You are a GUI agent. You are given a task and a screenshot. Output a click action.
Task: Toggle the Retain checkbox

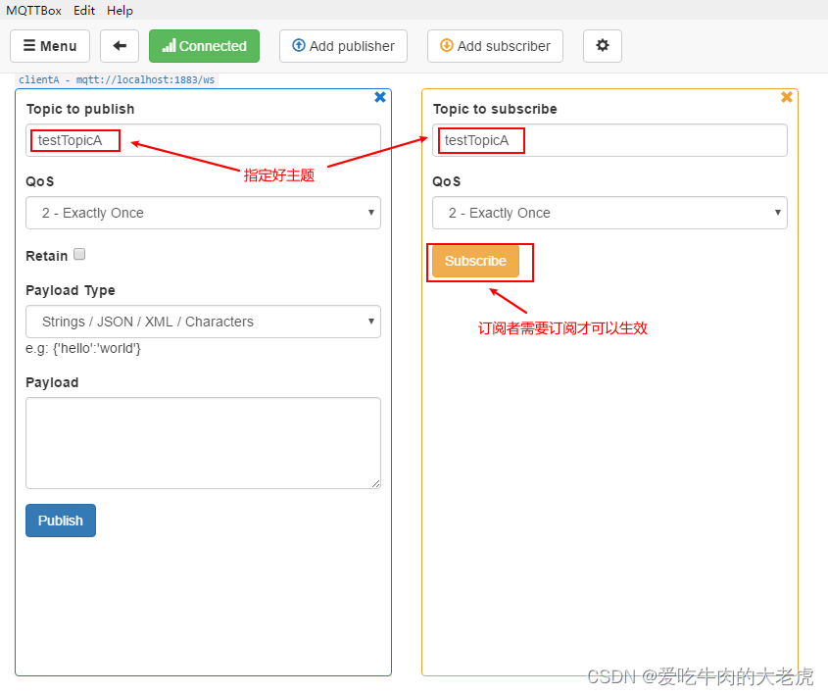point(79,255)
